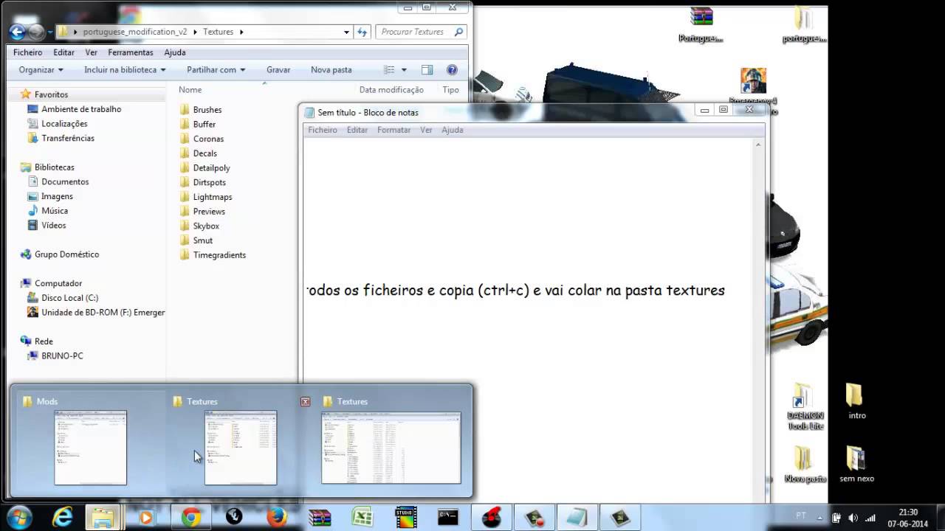Click the 'Procurar Textures' search field

click(x=422, y=32)
